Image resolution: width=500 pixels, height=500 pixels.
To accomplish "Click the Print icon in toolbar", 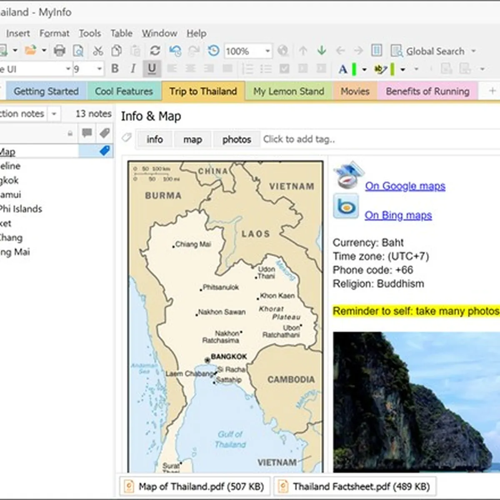I will 60,51.
